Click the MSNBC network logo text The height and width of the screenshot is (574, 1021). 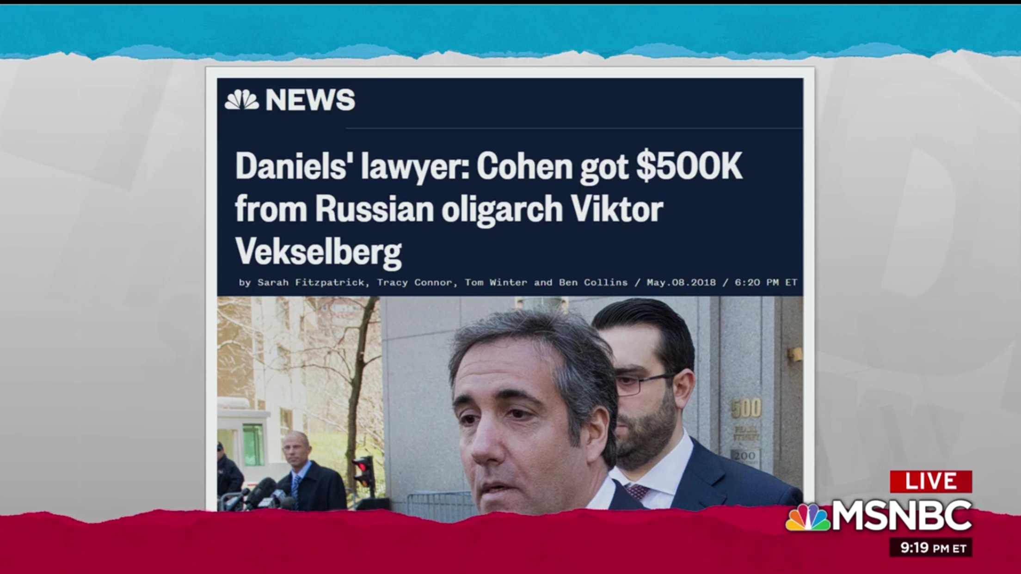click(x=902, y=516)
